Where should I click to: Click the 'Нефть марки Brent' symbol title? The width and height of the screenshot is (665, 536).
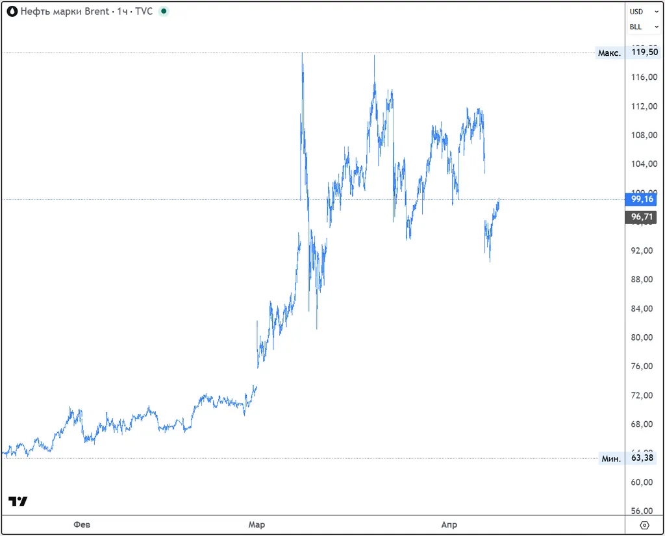(x=64, y=12)
